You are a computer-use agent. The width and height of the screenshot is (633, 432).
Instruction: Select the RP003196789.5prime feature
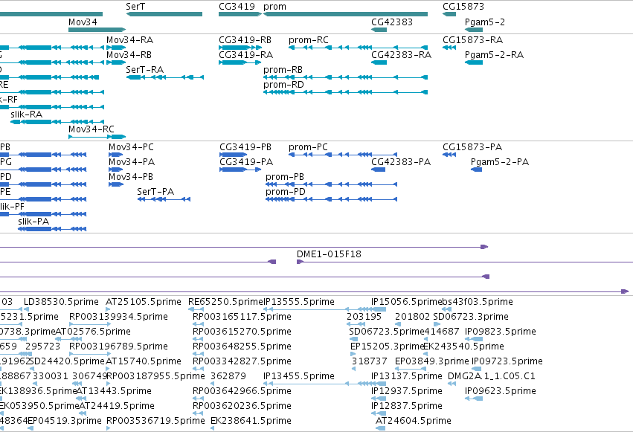coord(89,354)
